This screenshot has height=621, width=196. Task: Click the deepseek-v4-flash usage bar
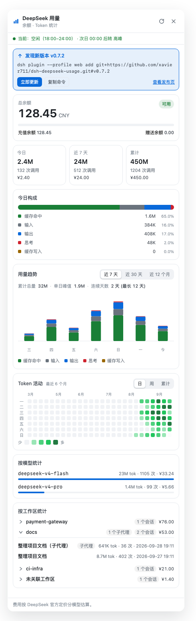(96, 479)
